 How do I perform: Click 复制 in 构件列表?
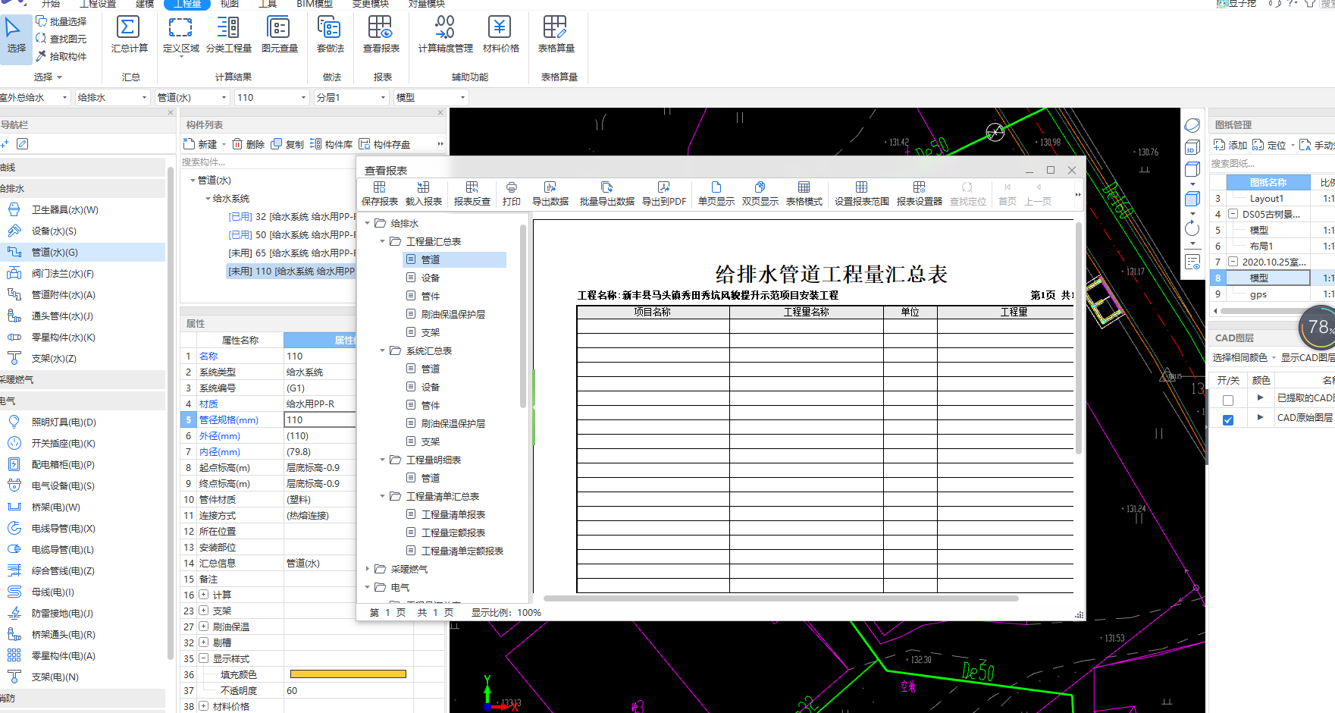click(288, 144)
